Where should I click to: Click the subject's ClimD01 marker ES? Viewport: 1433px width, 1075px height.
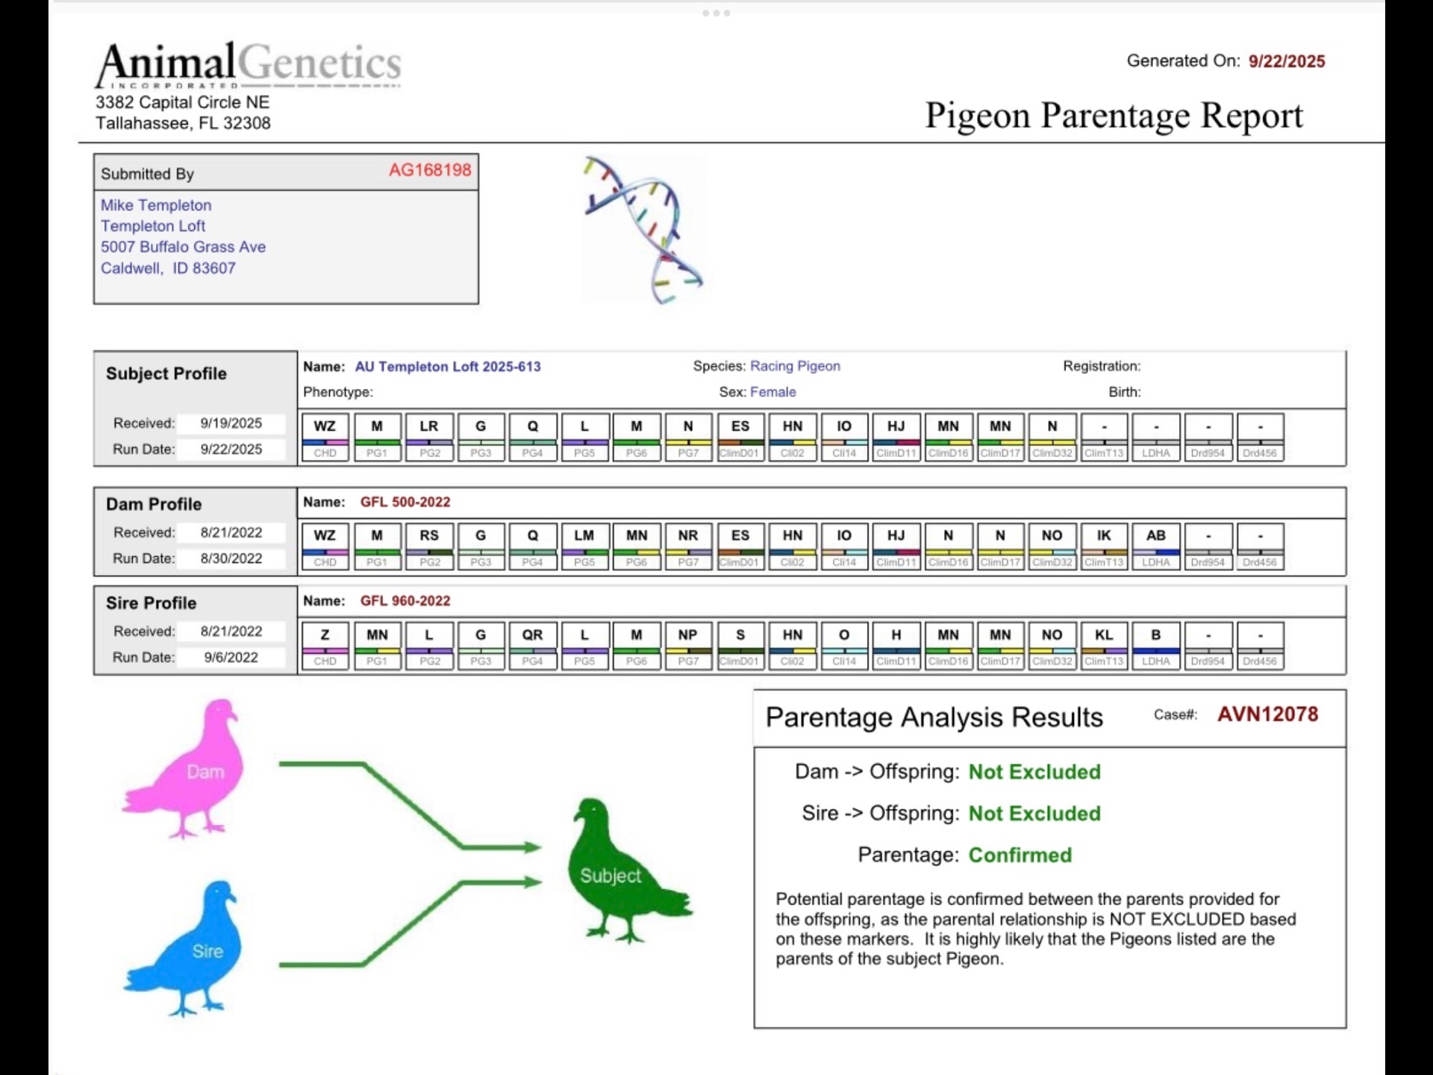[740, 427]
